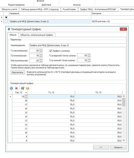The image size is (134, 158).
Task: Delete the selected row with the red cross
Action: pos(16,88)
